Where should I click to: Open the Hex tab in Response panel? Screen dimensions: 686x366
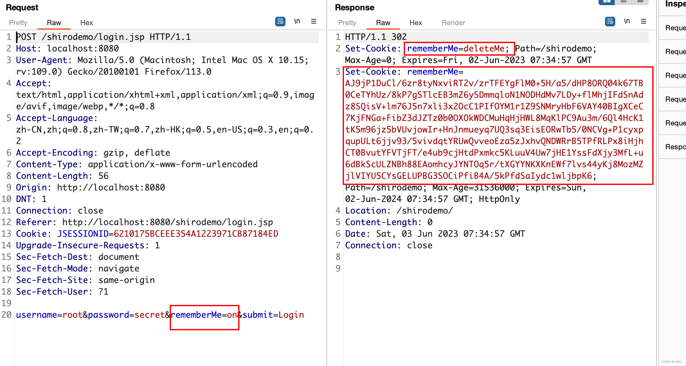tap(416, 23)
